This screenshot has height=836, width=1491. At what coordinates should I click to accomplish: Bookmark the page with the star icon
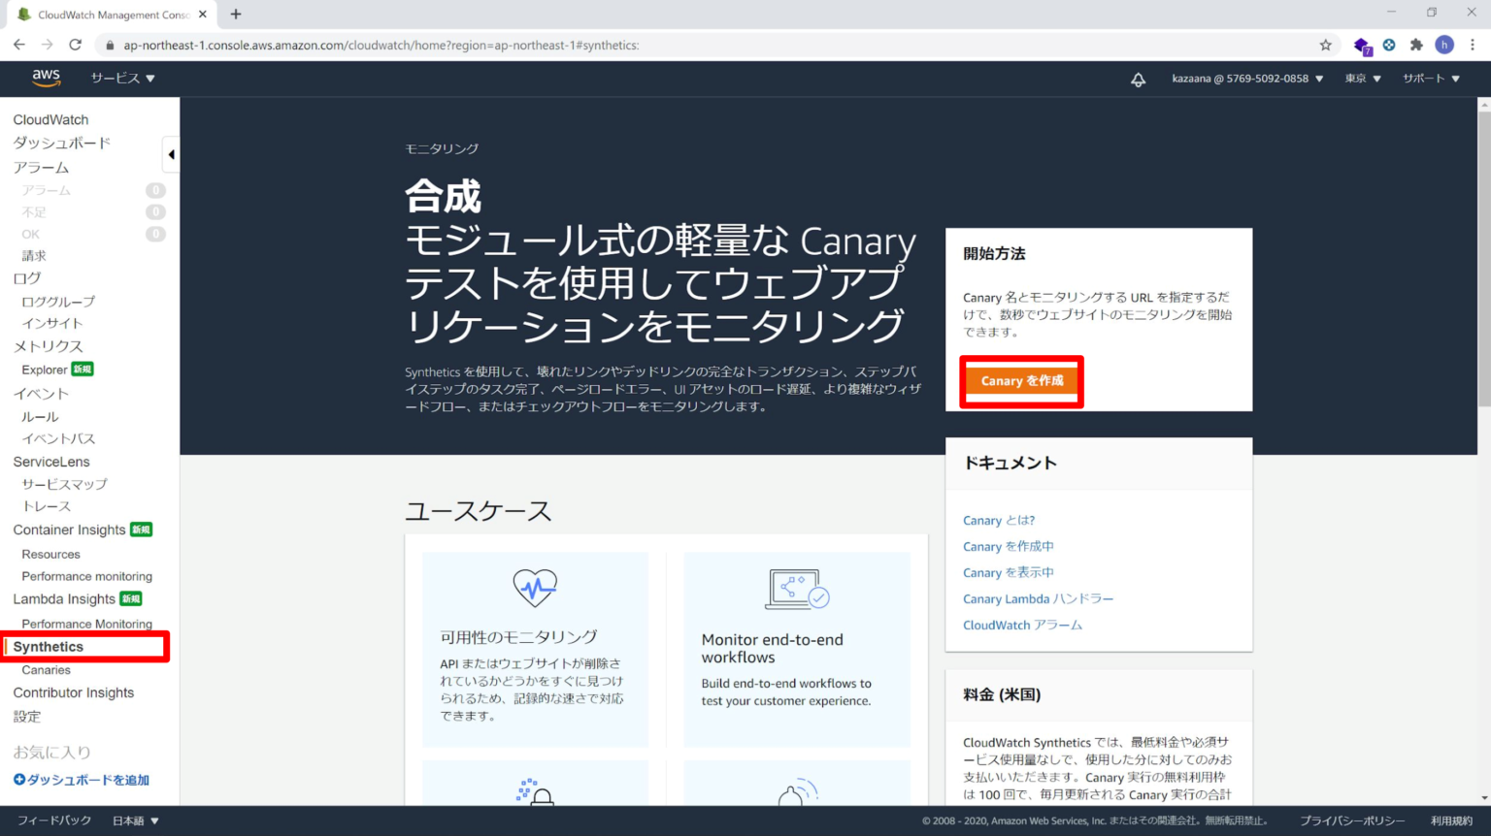point(1327,45)
